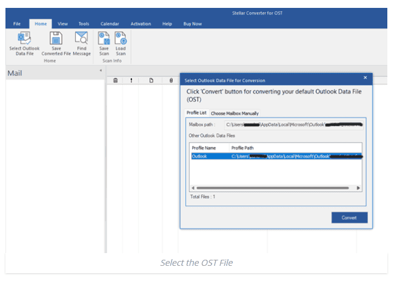Select the Choose Mailbox Manually tab
Image resolution: width=394 pixels, height=281 pixels.
pyautogui.click(x=235, y=113)
